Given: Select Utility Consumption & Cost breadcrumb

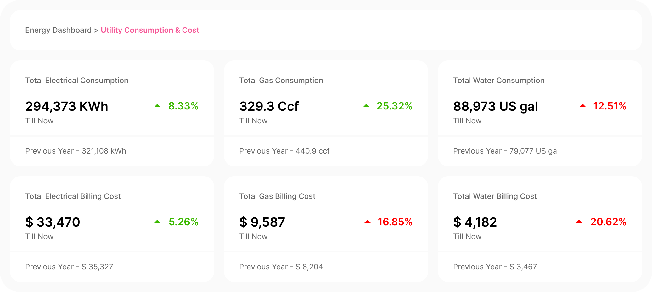Looking at the screenshot, I should pos(150,30).
